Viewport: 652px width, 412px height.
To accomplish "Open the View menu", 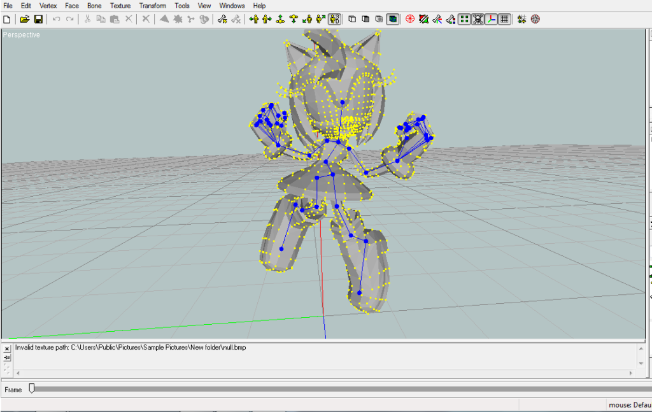I will point(204,6).
